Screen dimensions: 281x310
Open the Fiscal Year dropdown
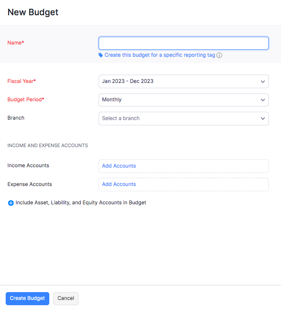point(184,81)
